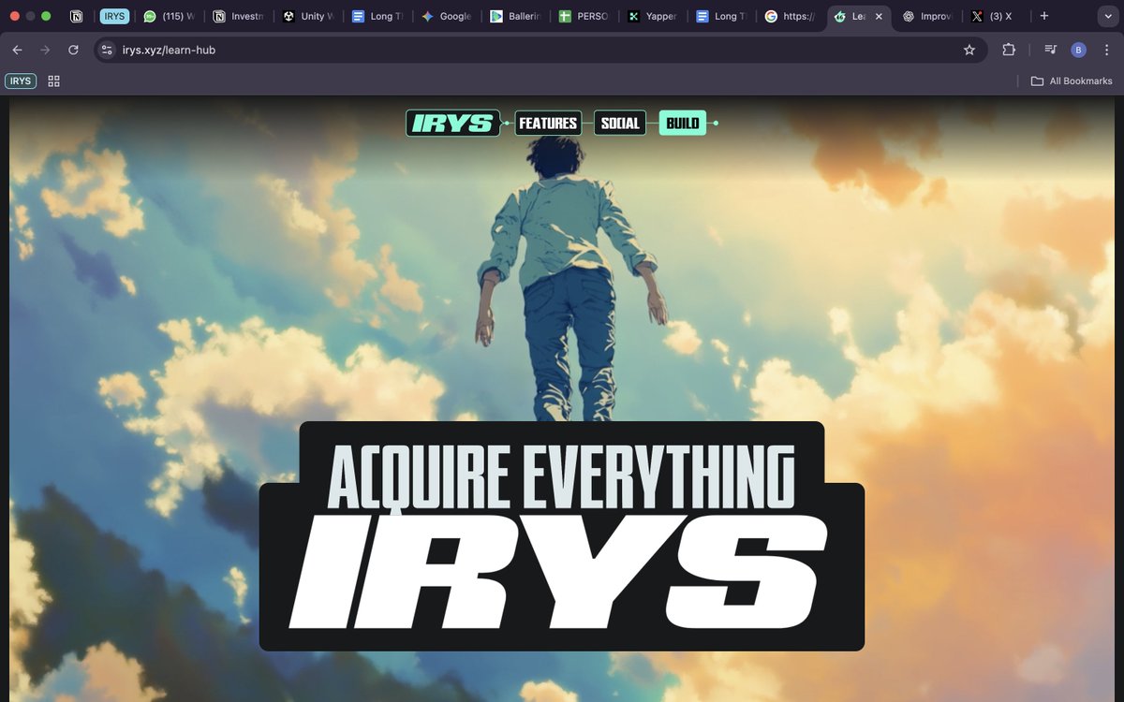Switch to the Improv ChatGPT tab
The height and width of the screenshot is (702, 1124).
[x=928, y=17]
